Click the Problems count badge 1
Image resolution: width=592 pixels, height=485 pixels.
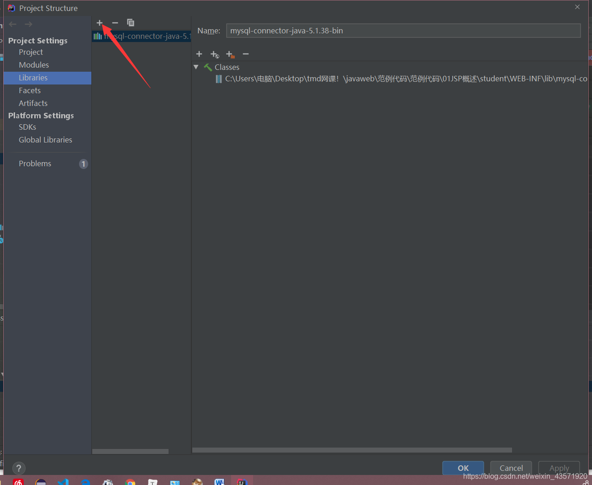coord(84,164)
